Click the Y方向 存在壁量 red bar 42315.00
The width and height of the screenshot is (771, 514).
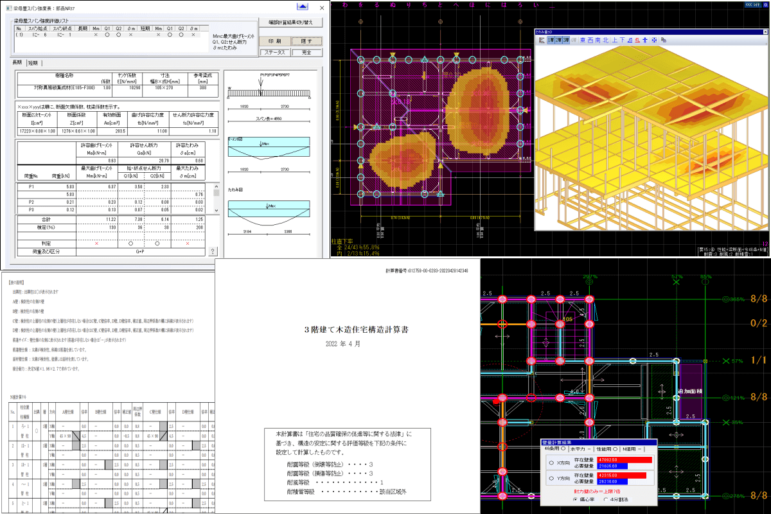(621, 475)
